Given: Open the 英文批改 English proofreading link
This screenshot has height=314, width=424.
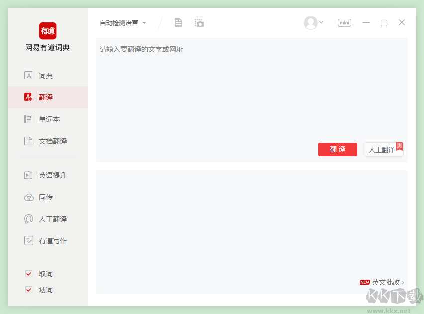Looking at the screenshot, I should (387, 282).
